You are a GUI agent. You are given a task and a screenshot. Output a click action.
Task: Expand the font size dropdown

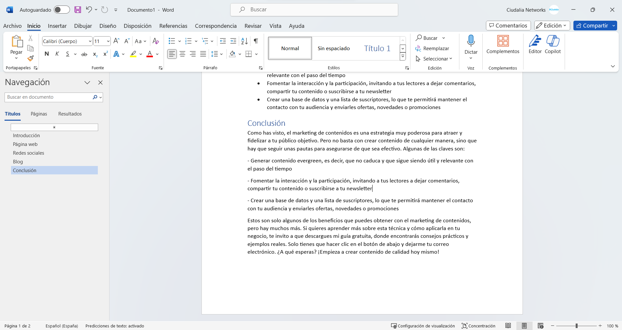(108, 41)
